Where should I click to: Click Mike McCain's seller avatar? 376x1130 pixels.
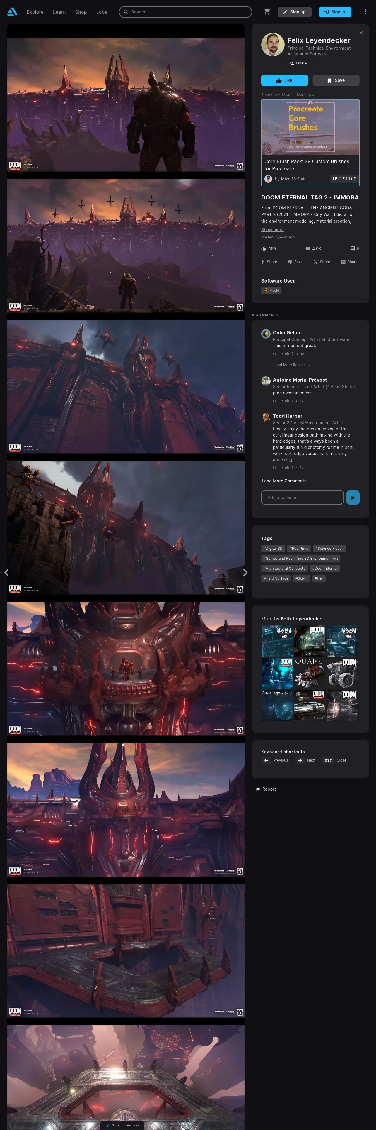268,179
